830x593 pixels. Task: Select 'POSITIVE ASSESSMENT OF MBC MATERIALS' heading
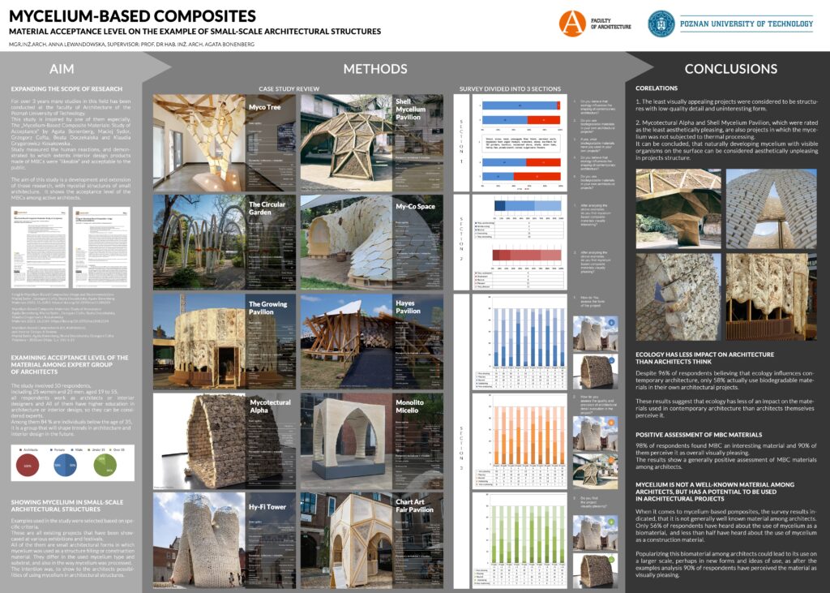tap(699, 435)
